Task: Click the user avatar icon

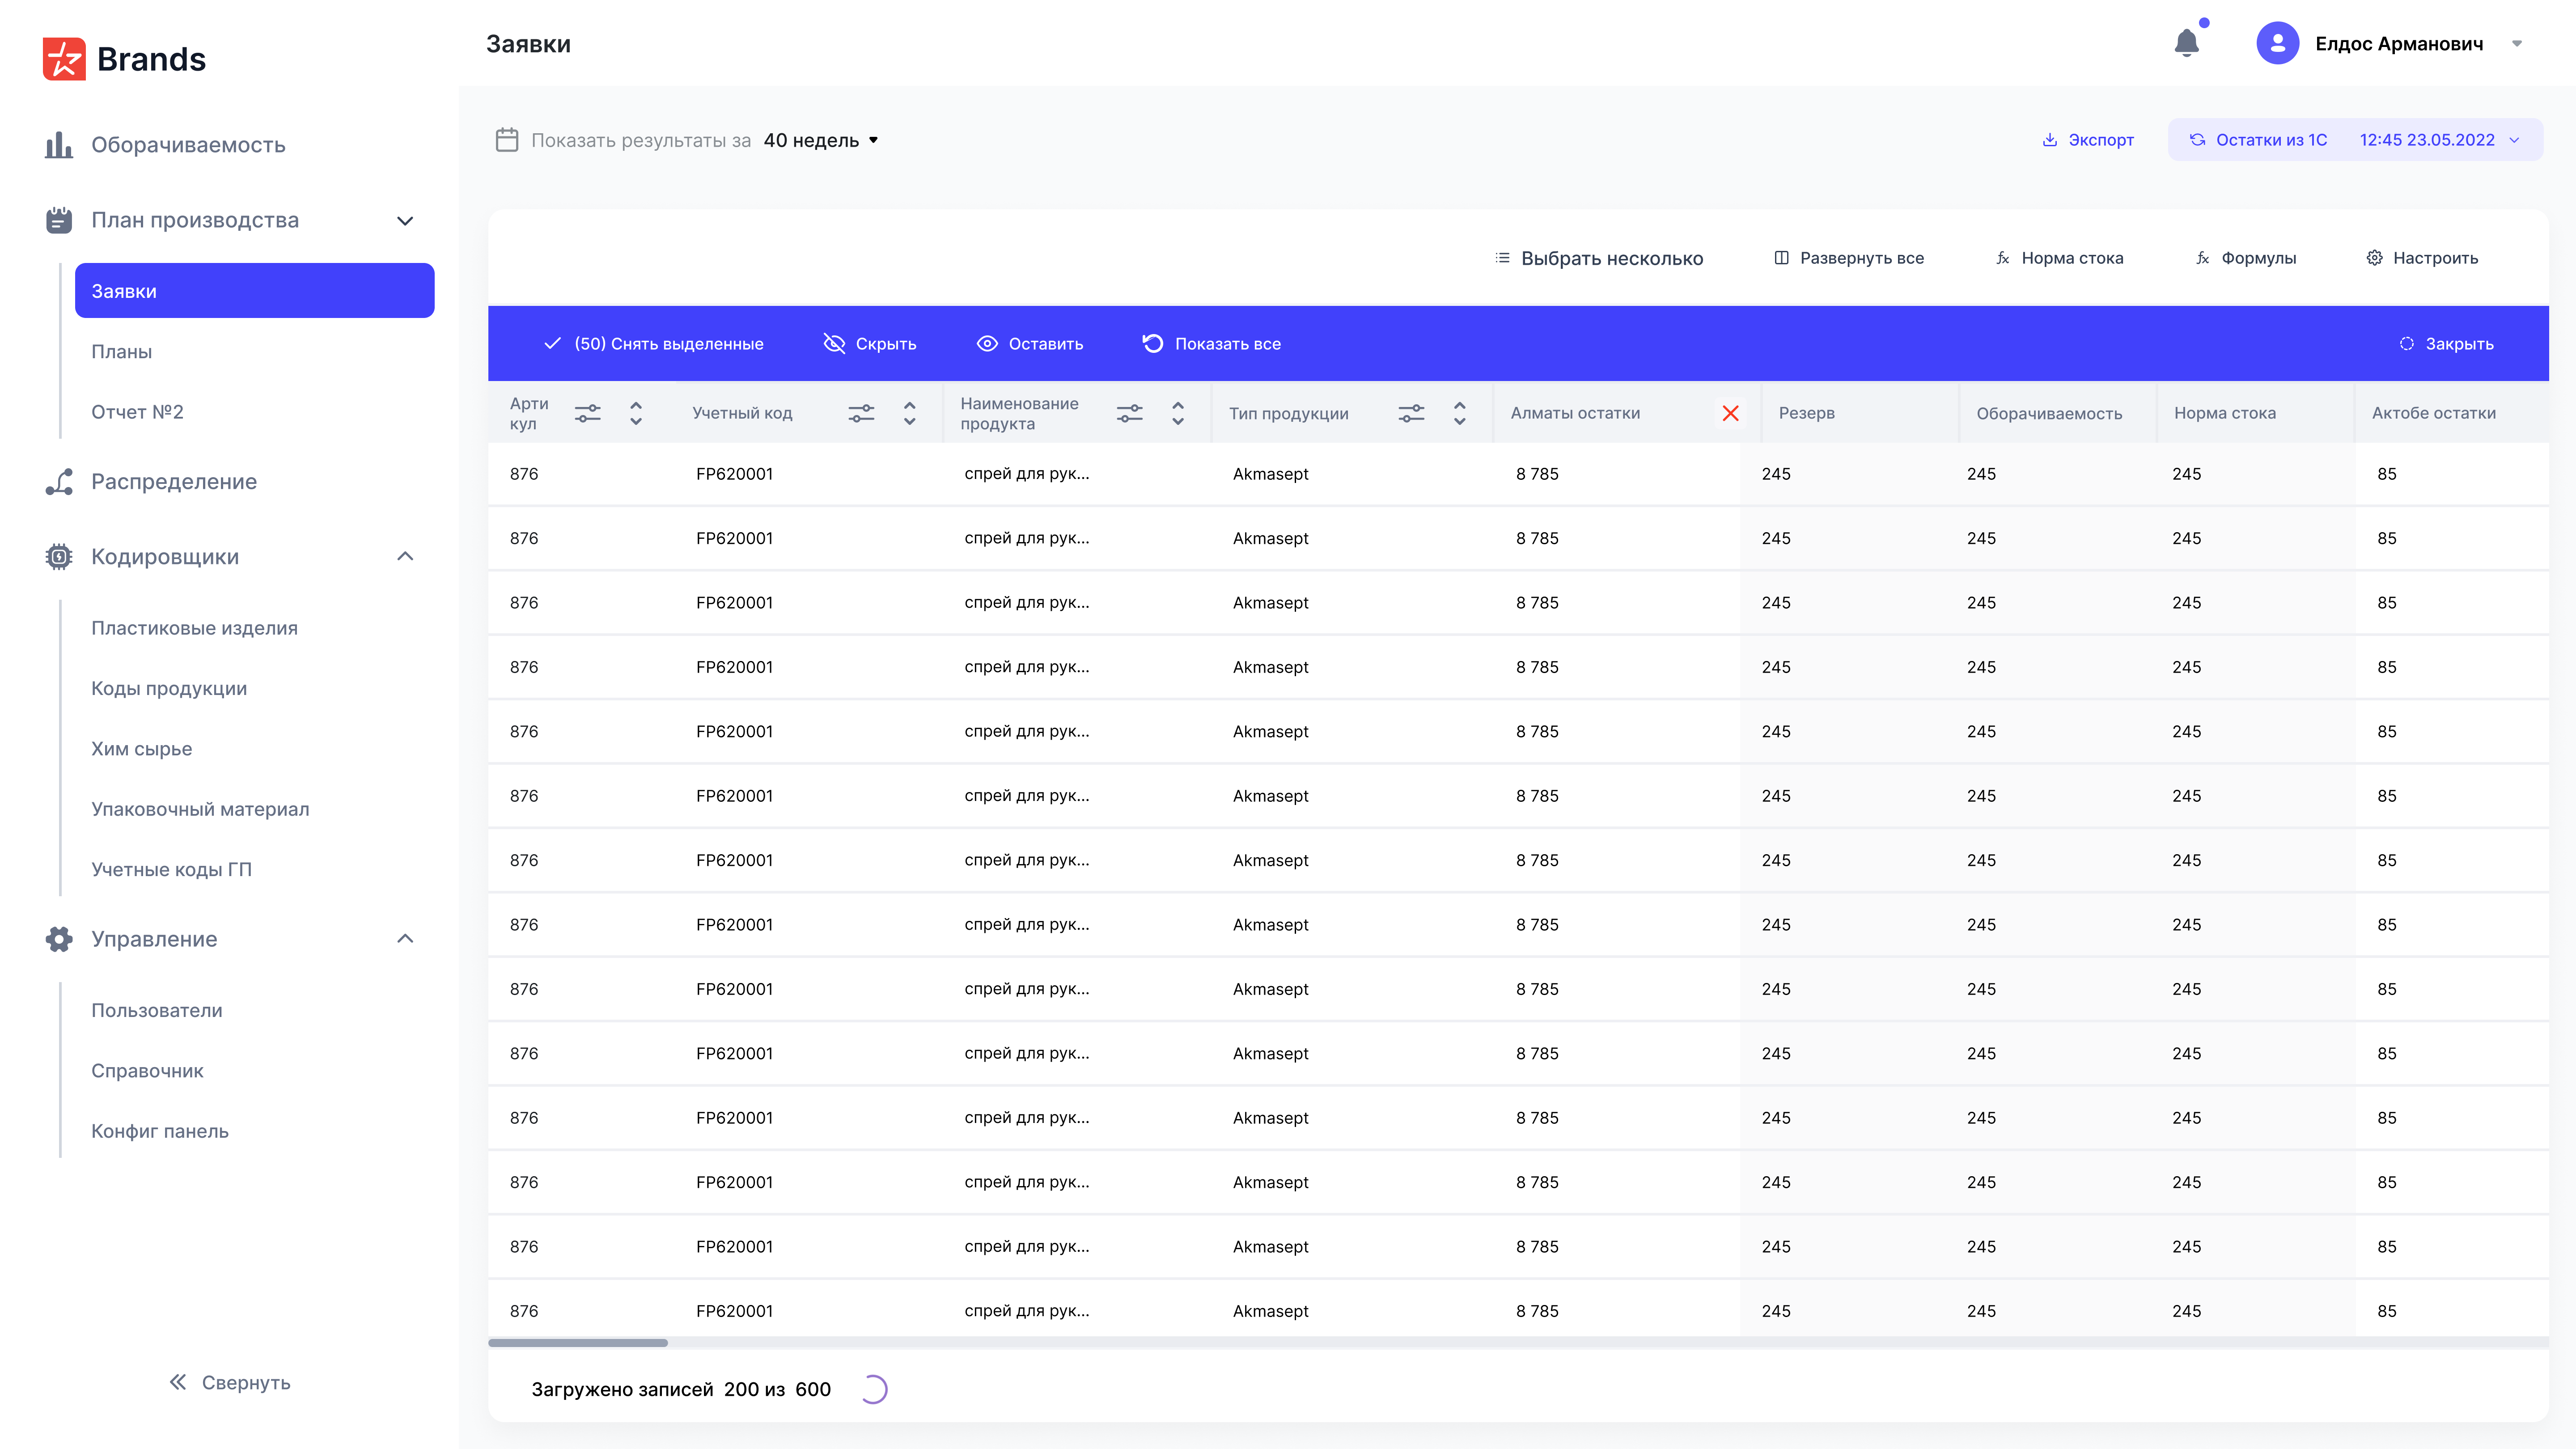Action: tap(2277, 43)
